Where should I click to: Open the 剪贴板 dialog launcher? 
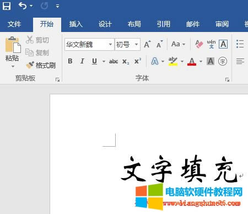pyautogui.click(x=58, y=80)
